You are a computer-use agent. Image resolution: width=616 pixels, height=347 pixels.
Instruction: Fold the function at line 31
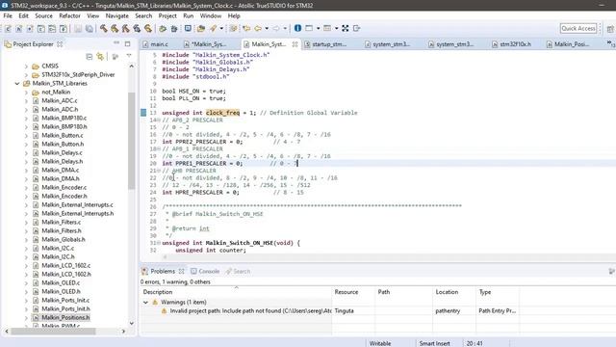click(x=159, y=243)
